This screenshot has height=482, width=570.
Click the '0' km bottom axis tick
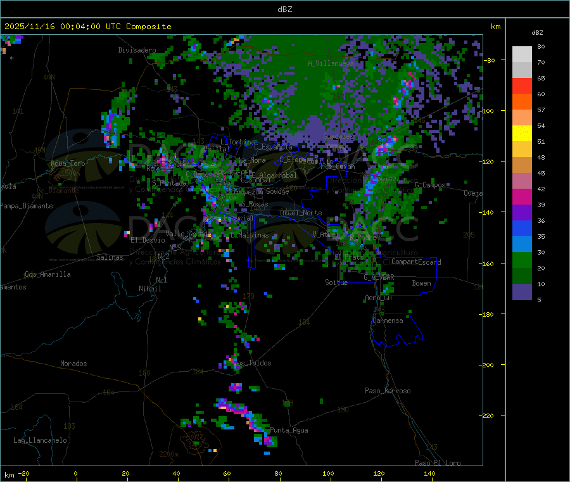point(75,473)
